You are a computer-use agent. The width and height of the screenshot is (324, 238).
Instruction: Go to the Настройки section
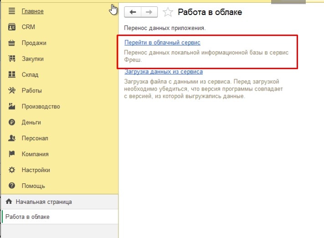[36, 170]
